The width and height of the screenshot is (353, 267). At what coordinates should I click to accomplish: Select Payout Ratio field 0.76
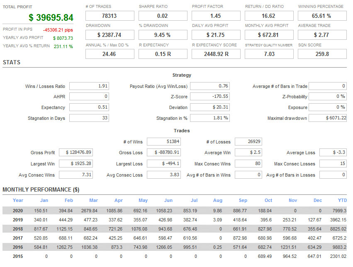coord(210,86)
